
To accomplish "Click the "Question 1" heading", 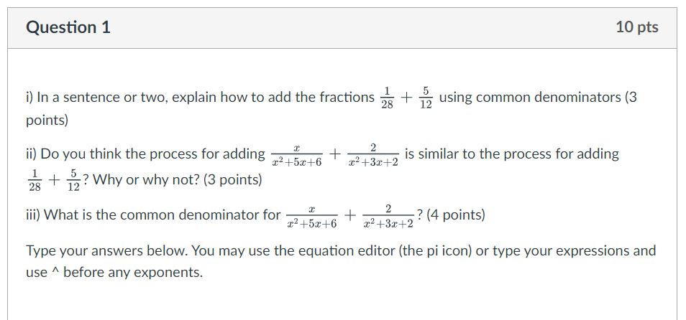I will tap(68, 27).
